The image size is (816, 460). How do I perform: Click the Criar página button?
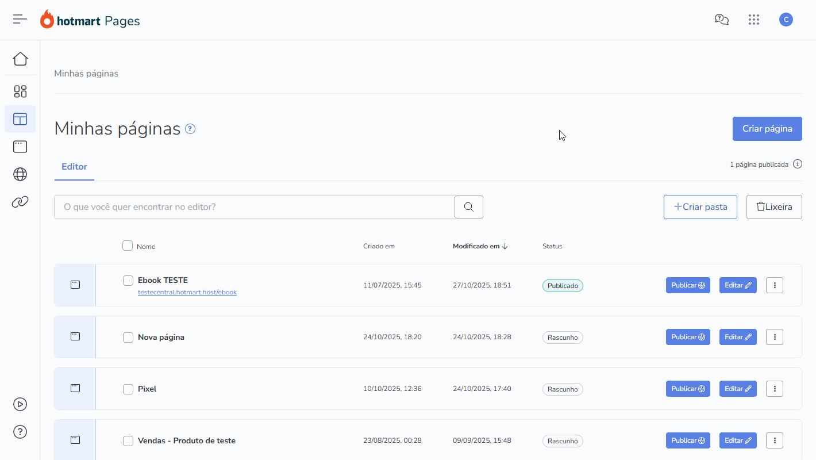[x=767, y=129]
